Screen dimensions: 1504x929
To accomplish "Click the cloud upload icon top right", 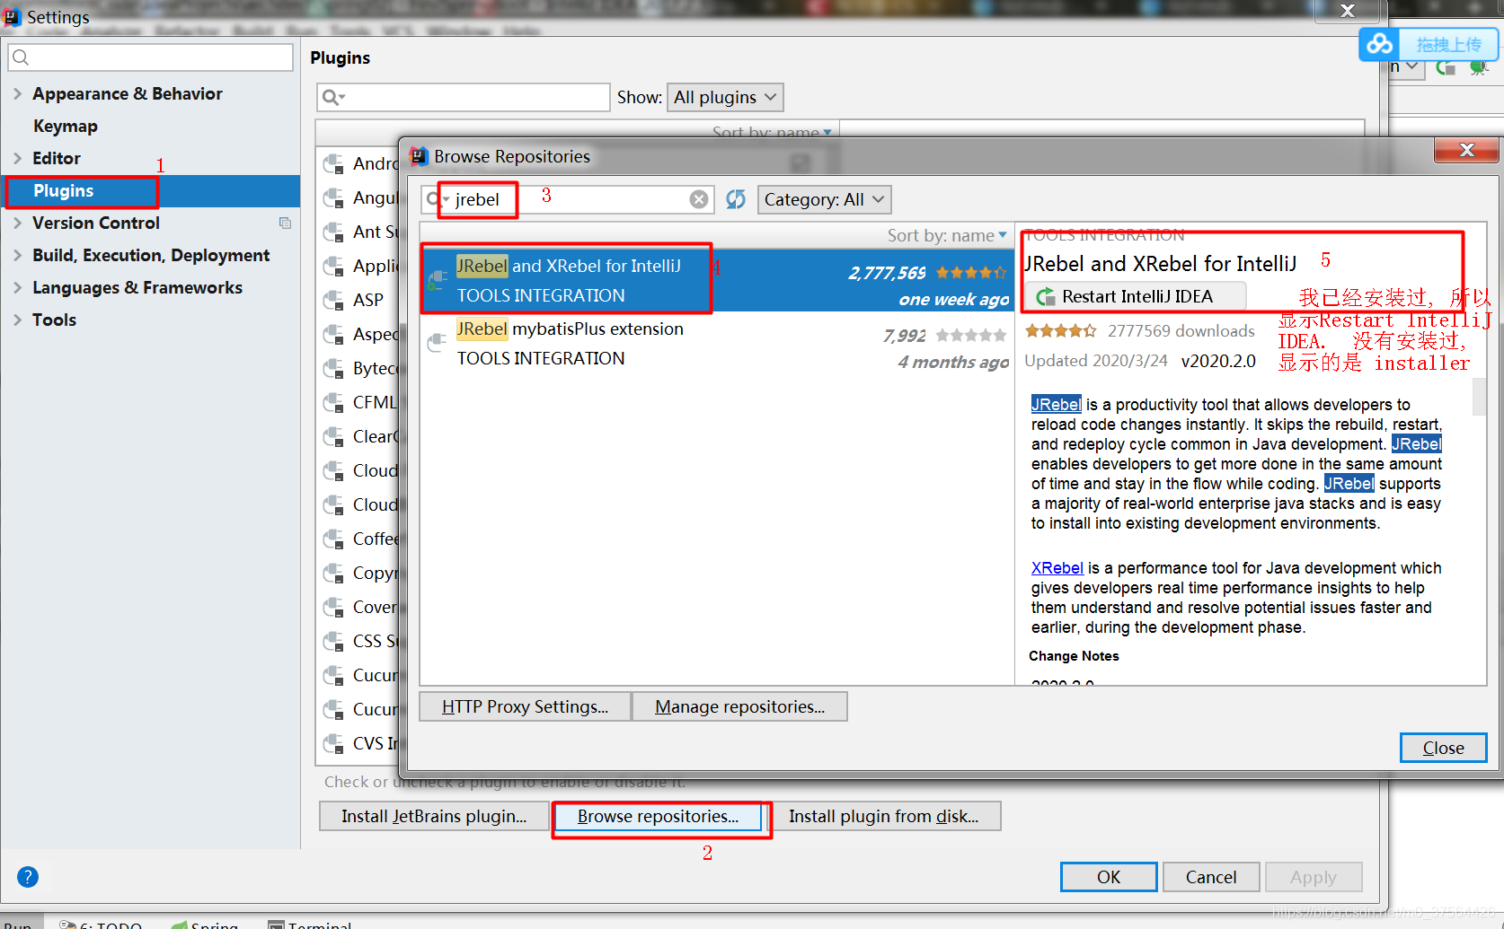I will tap(1379, 44).
